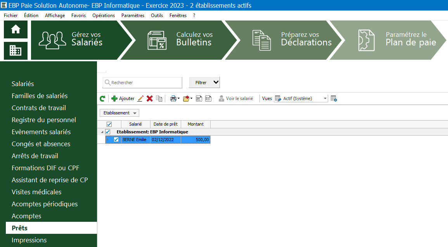
Task: Open Paramétrez le Plan de paie section
Action: 389,40
